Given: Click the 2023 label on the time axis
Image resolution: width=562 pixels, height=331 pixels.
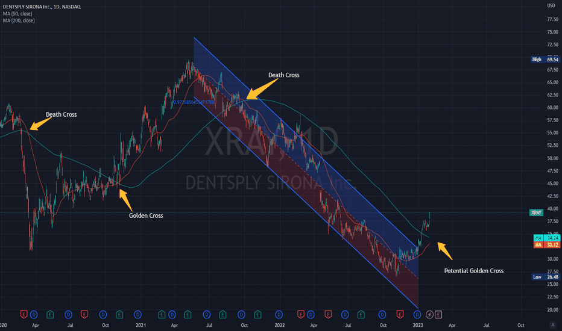Looking at the screenshot, I should [418, 325].
